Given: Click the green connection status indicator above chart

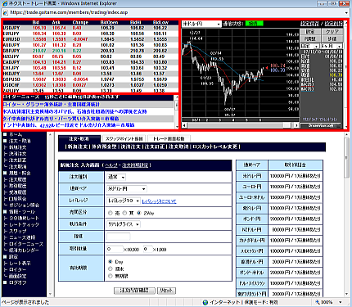Looking at the screenshot, I should [254, 24].
